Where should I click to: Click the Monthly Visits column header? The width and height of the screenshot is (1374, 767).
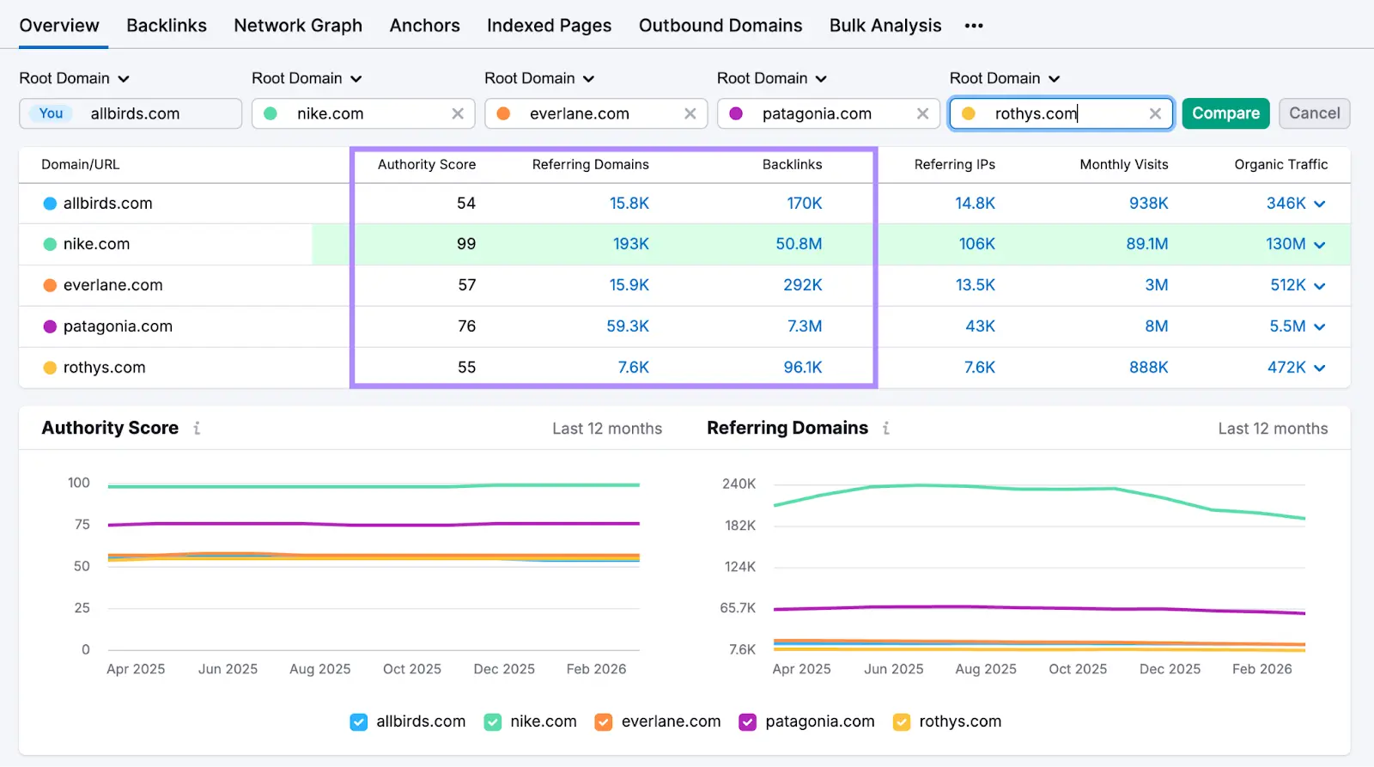tap(1124, 164)
